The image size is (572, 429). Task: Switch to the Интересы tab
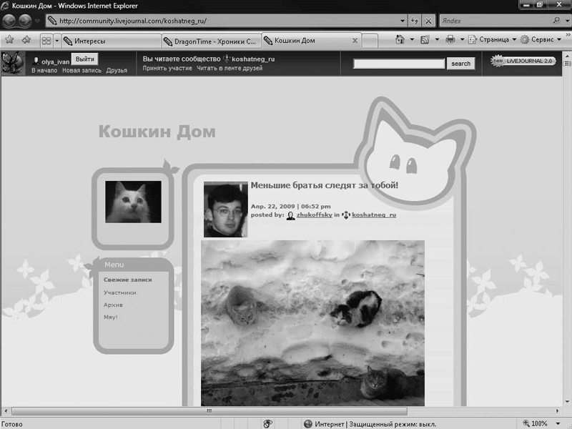(x=110, y=41)
